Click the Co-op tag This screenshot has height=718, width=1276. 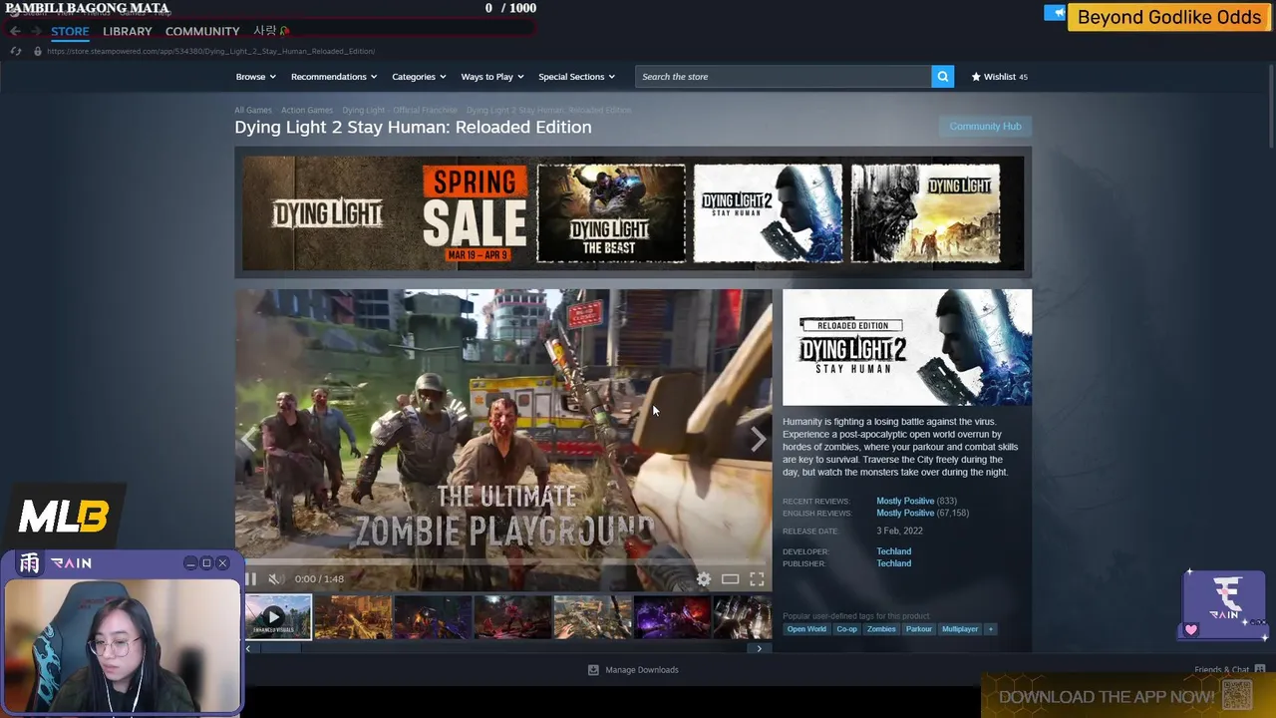tap(846, 629)
